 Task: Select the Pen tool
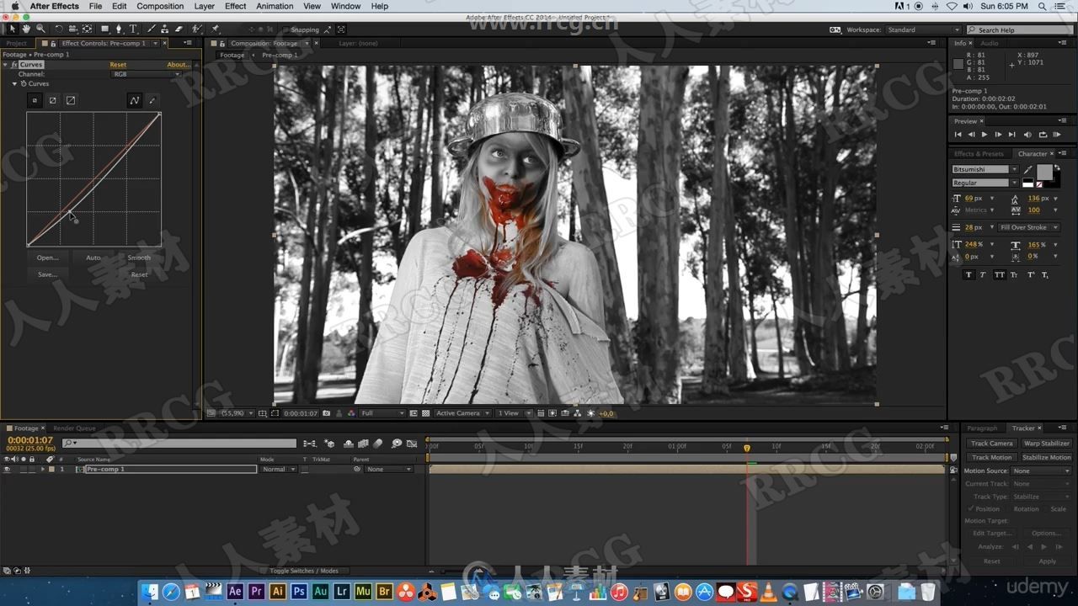(119, 29)
